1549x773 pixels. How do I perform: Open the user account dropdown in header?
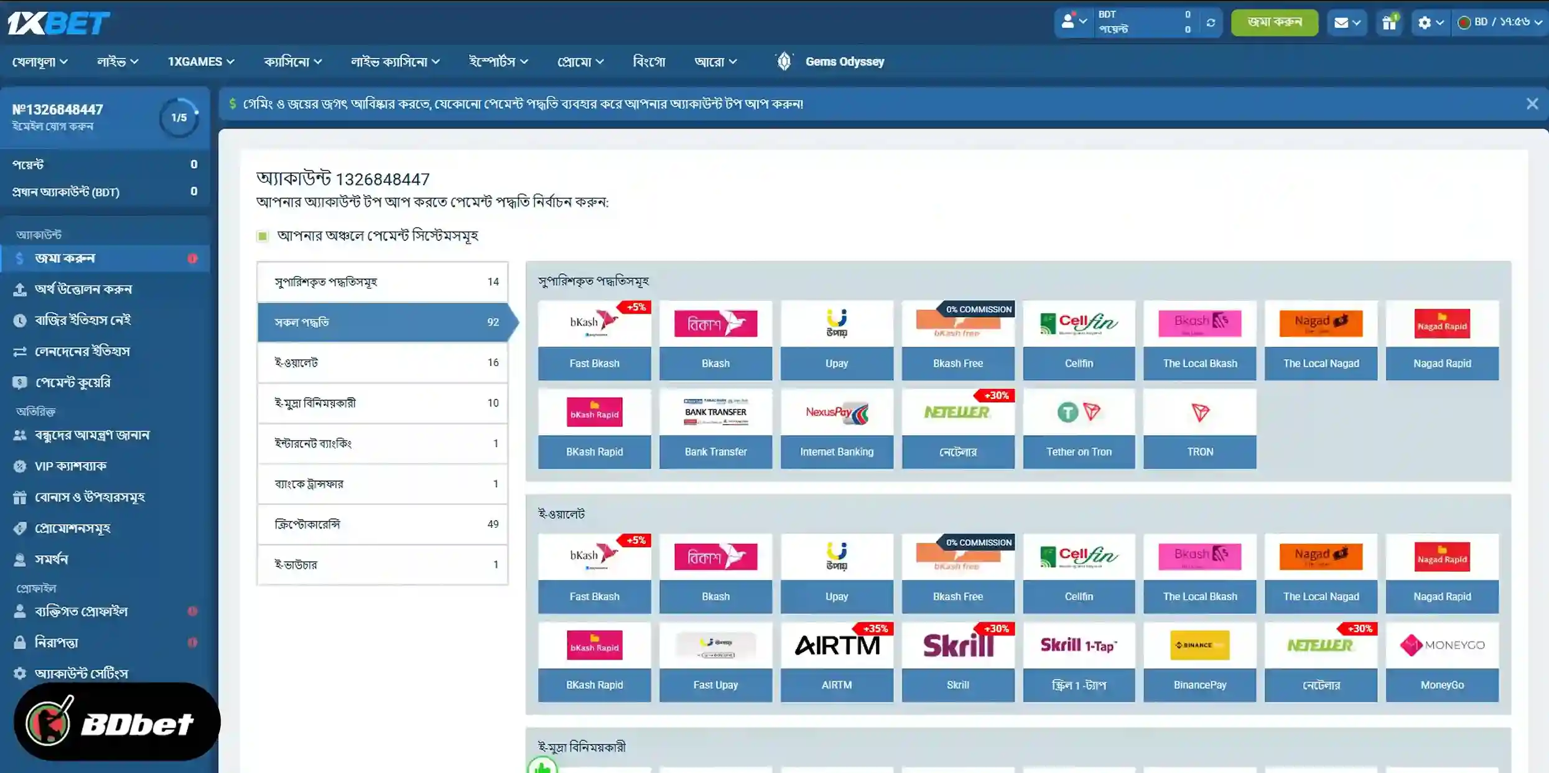click(x=1074, y=22)
